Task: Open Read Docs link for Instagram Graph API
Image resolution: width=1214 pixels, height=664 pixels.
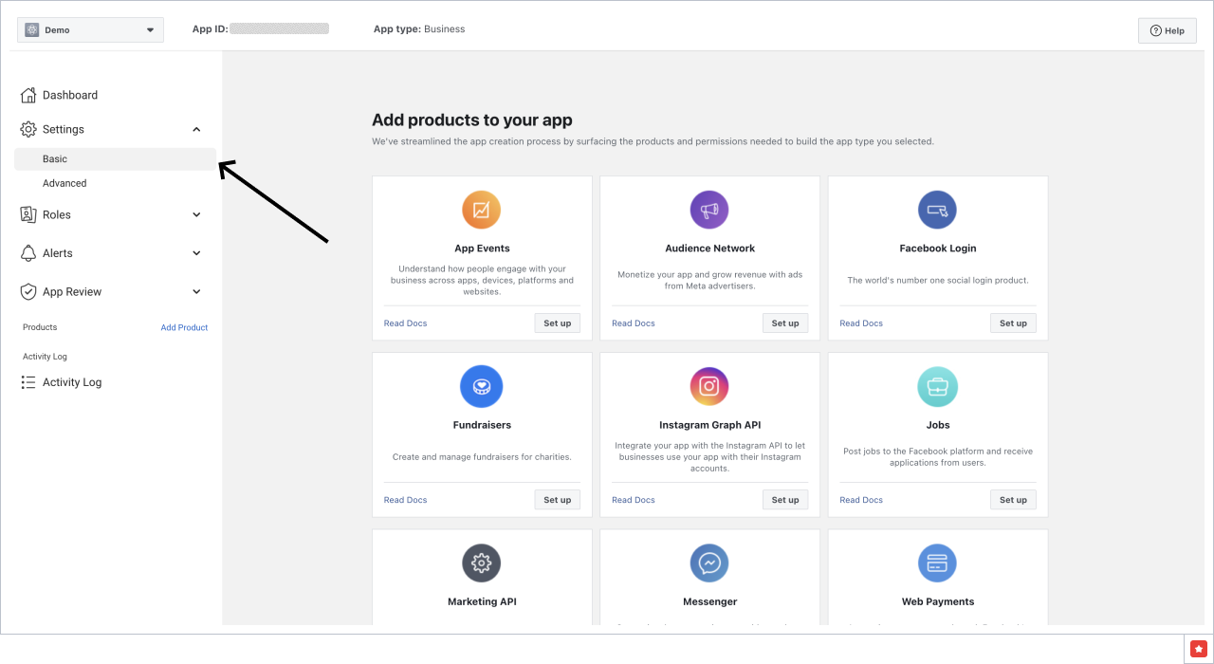Action: [634, 500]
